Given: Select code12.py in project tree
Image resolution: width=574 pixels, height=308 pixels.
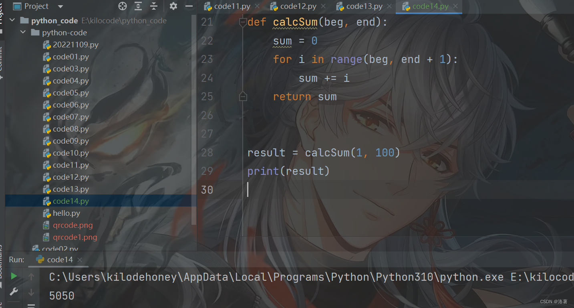Looking at the screenshot, I should 71,177.
